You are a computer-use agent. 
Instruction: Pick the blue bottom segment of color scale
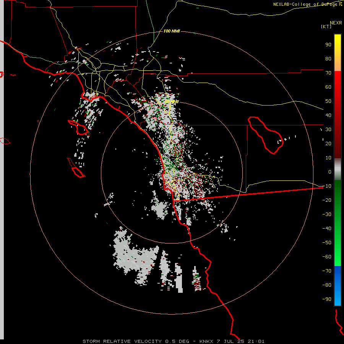point(338,286)
